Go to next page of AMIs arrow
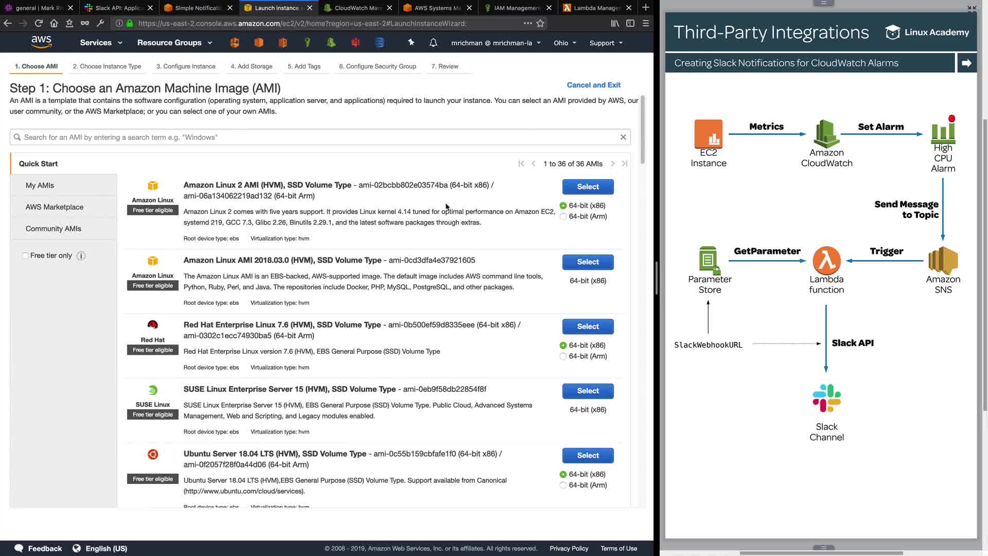Viewport: 988px width, 556px height. (x=612, y=164)
